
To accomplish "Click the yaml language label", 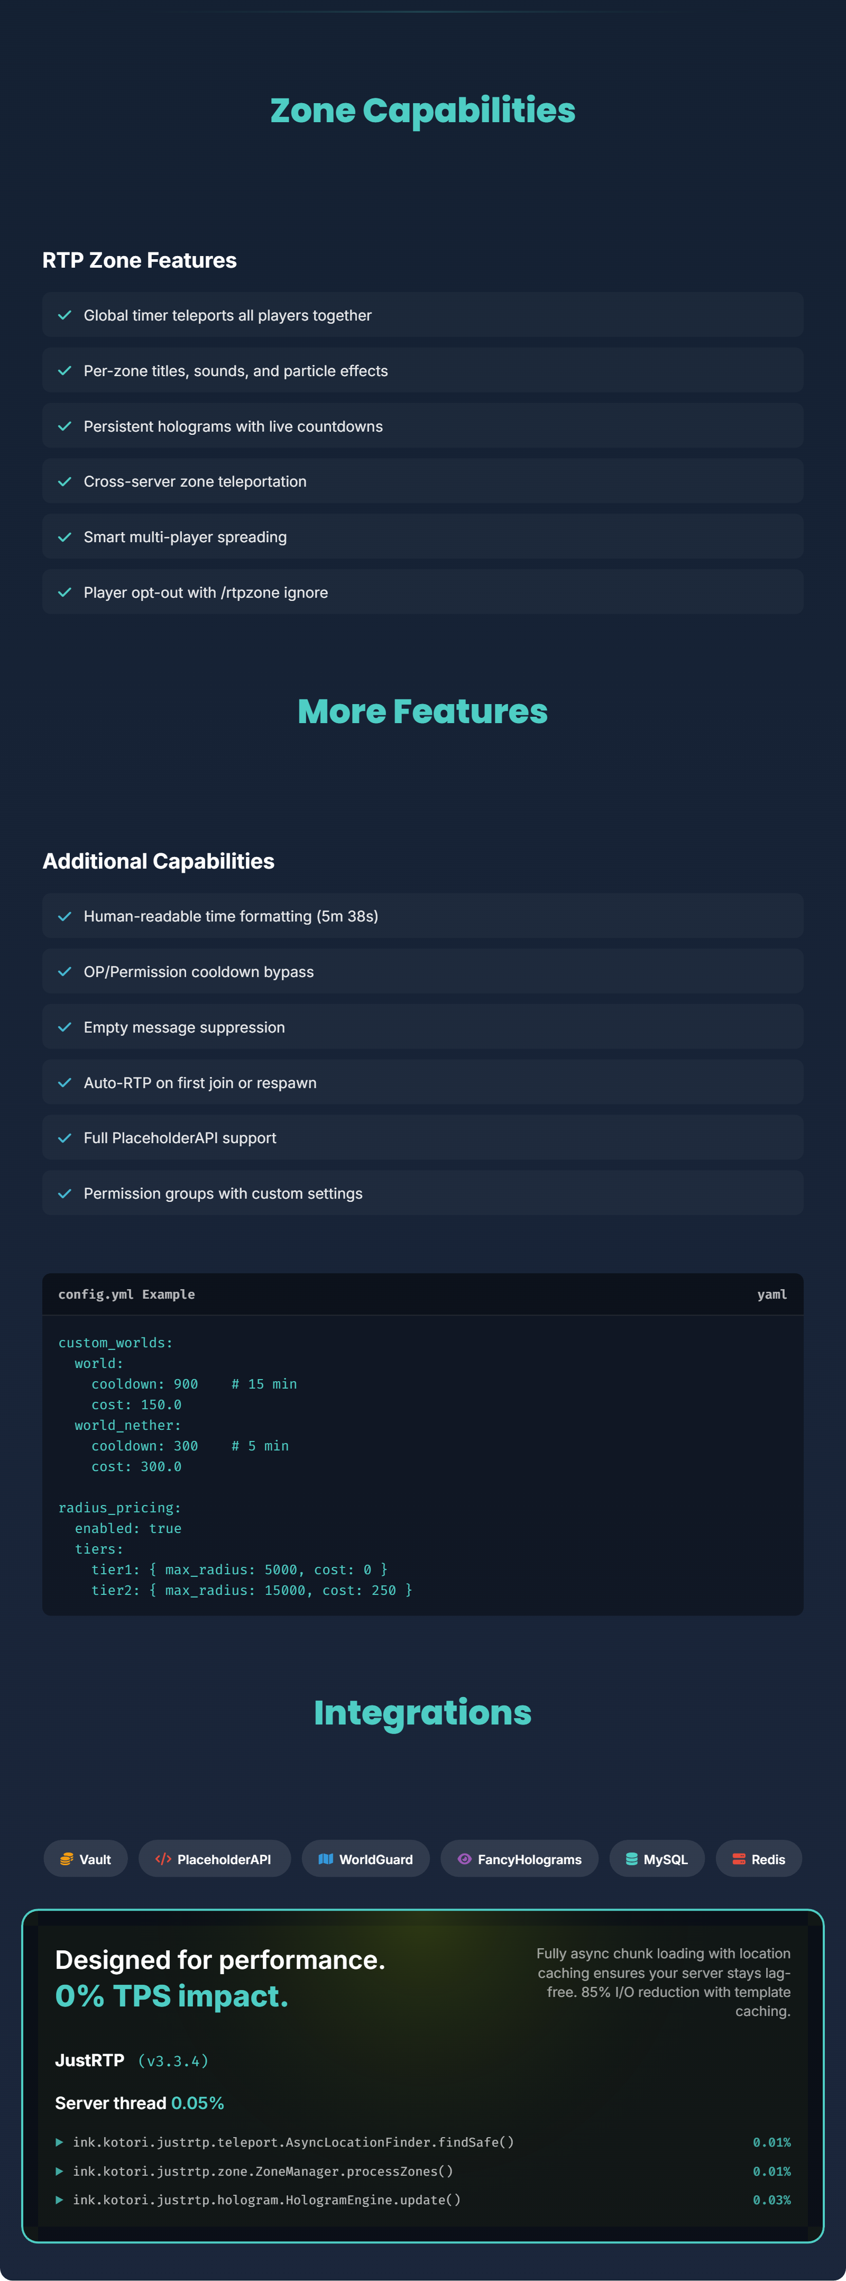I will pyautogui.click(x=771, y=1294).
